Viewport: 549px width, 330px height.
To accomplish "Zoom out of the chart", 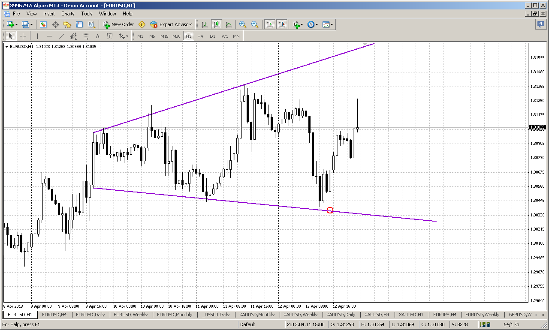I will tap(255, 24).
